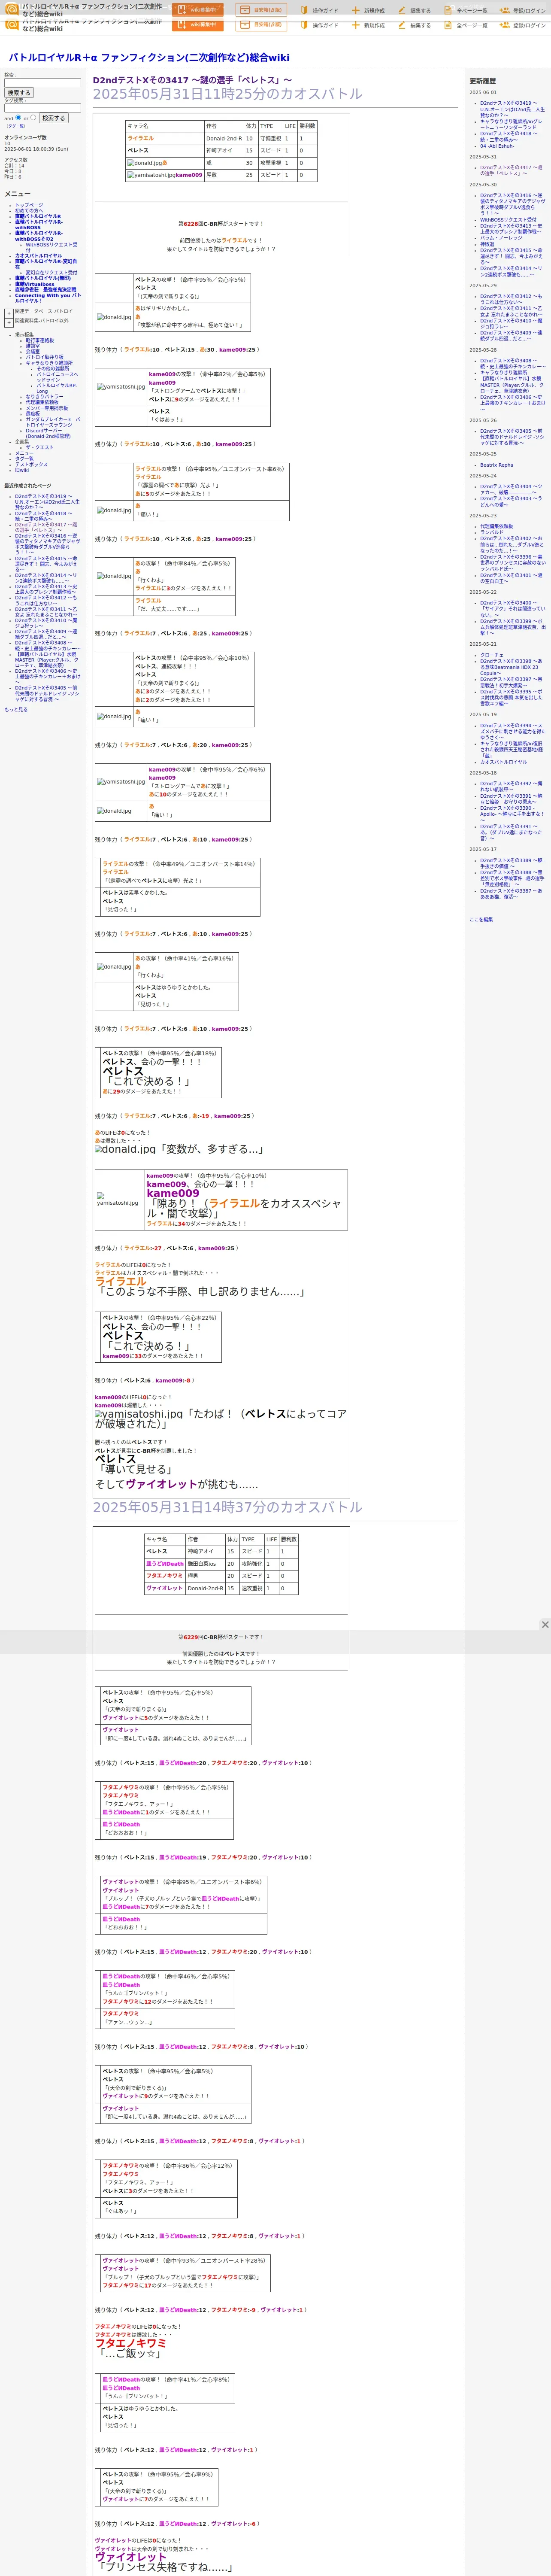Image resolution: width=551 pixels, height=2576 pixels.
Task: Expand the 開発データベース-バトロイ section
Action: point(9,313)
